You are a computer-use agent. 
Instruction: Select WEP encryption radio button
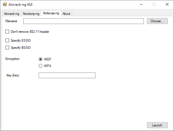[x=40, y=59]
